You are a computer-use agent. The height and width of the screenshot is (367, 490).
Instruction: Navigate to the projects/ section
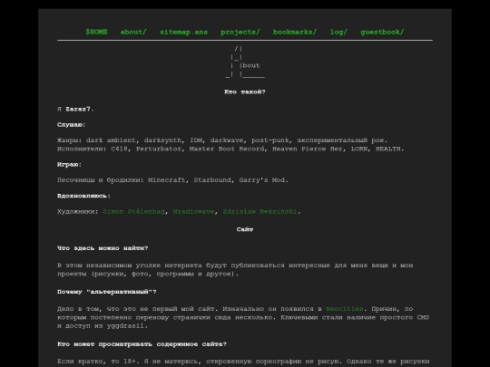tap(240, 32)
